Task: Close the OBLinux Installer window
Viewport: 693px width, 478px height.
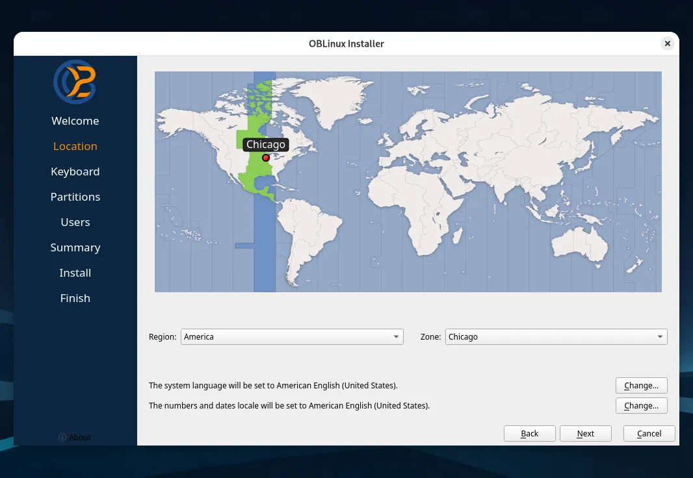Action: pyautogui.click(x=668, y=44)
